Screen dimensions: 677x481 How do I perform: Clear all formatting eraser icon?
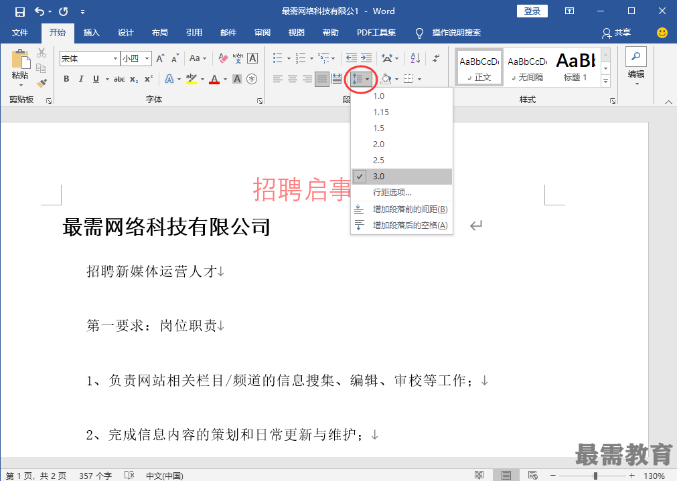[x=223, y=58]
